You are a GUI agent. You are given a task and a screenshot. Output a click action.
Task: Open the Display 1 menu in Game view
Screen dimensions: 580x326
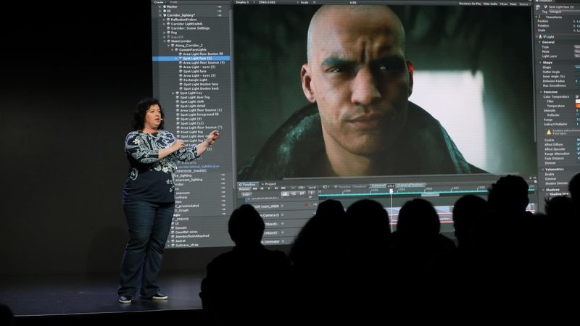tap(244, 2)
